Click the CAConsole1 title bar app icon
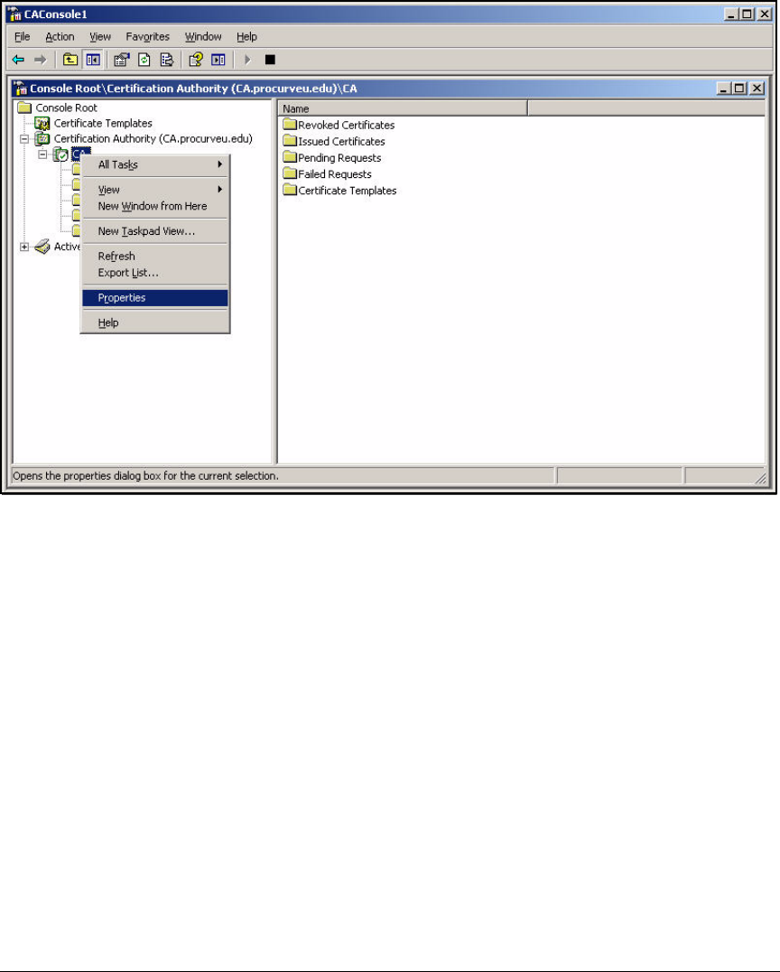The height and width of the screenshot is (972, 780). click(x=14, y=14)
